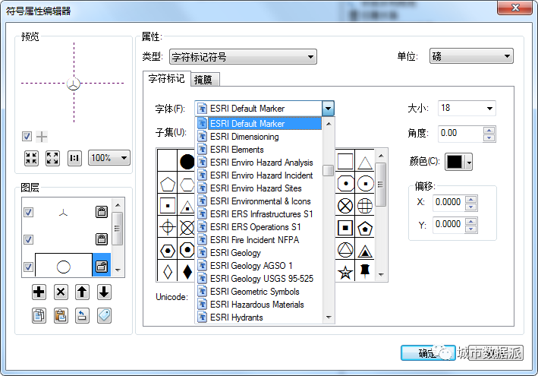Select the crosshair circle symbol
This screenshot has height=376, width=538.
pos(168,227)
